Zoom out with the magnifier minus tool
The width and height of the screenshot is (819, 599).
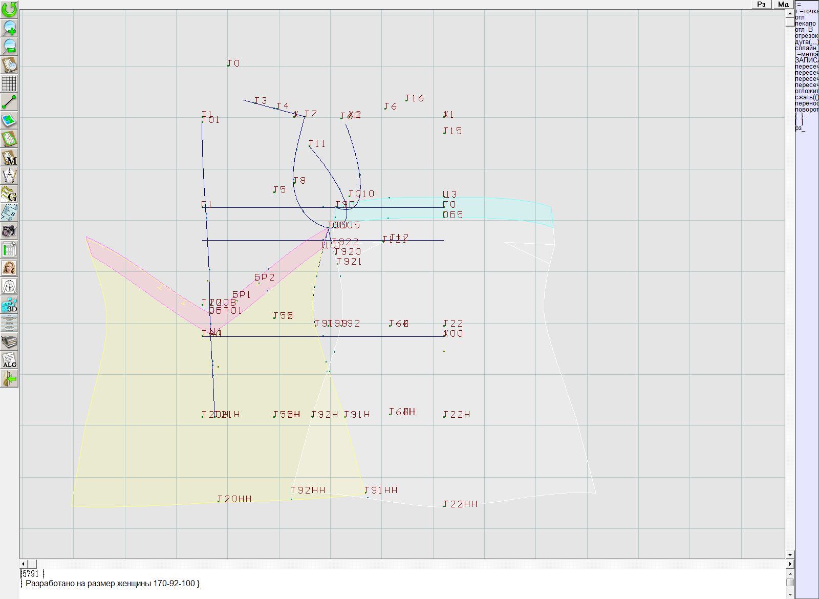click(9, 46)
